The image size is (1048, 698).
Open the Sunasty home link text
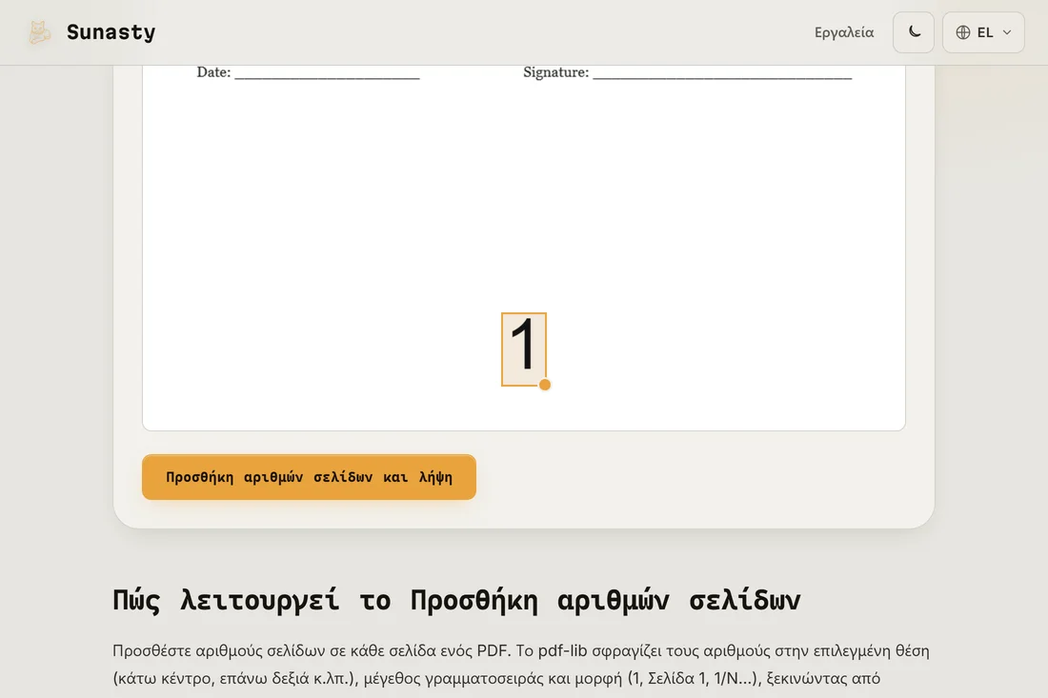(111, 32)
